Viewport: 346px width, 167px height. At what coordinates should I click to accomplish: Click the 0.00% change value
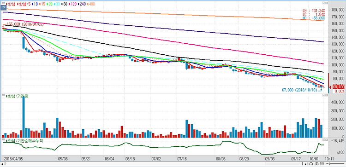(340, 91)
